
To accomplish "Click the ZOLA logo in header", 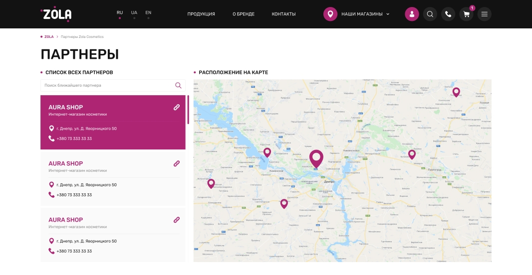I will (56, 14).
